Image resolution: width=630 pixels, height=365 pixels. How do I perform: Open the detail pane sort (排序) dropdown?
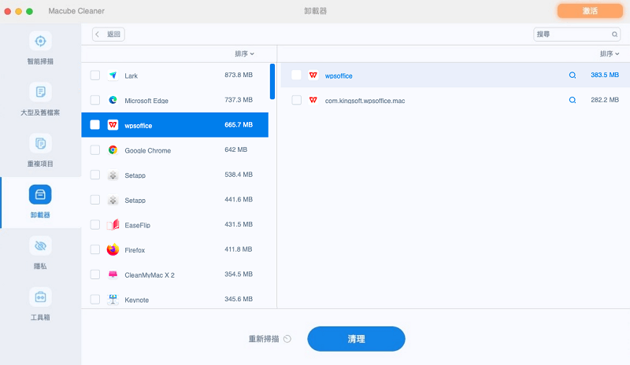(610, 53)
